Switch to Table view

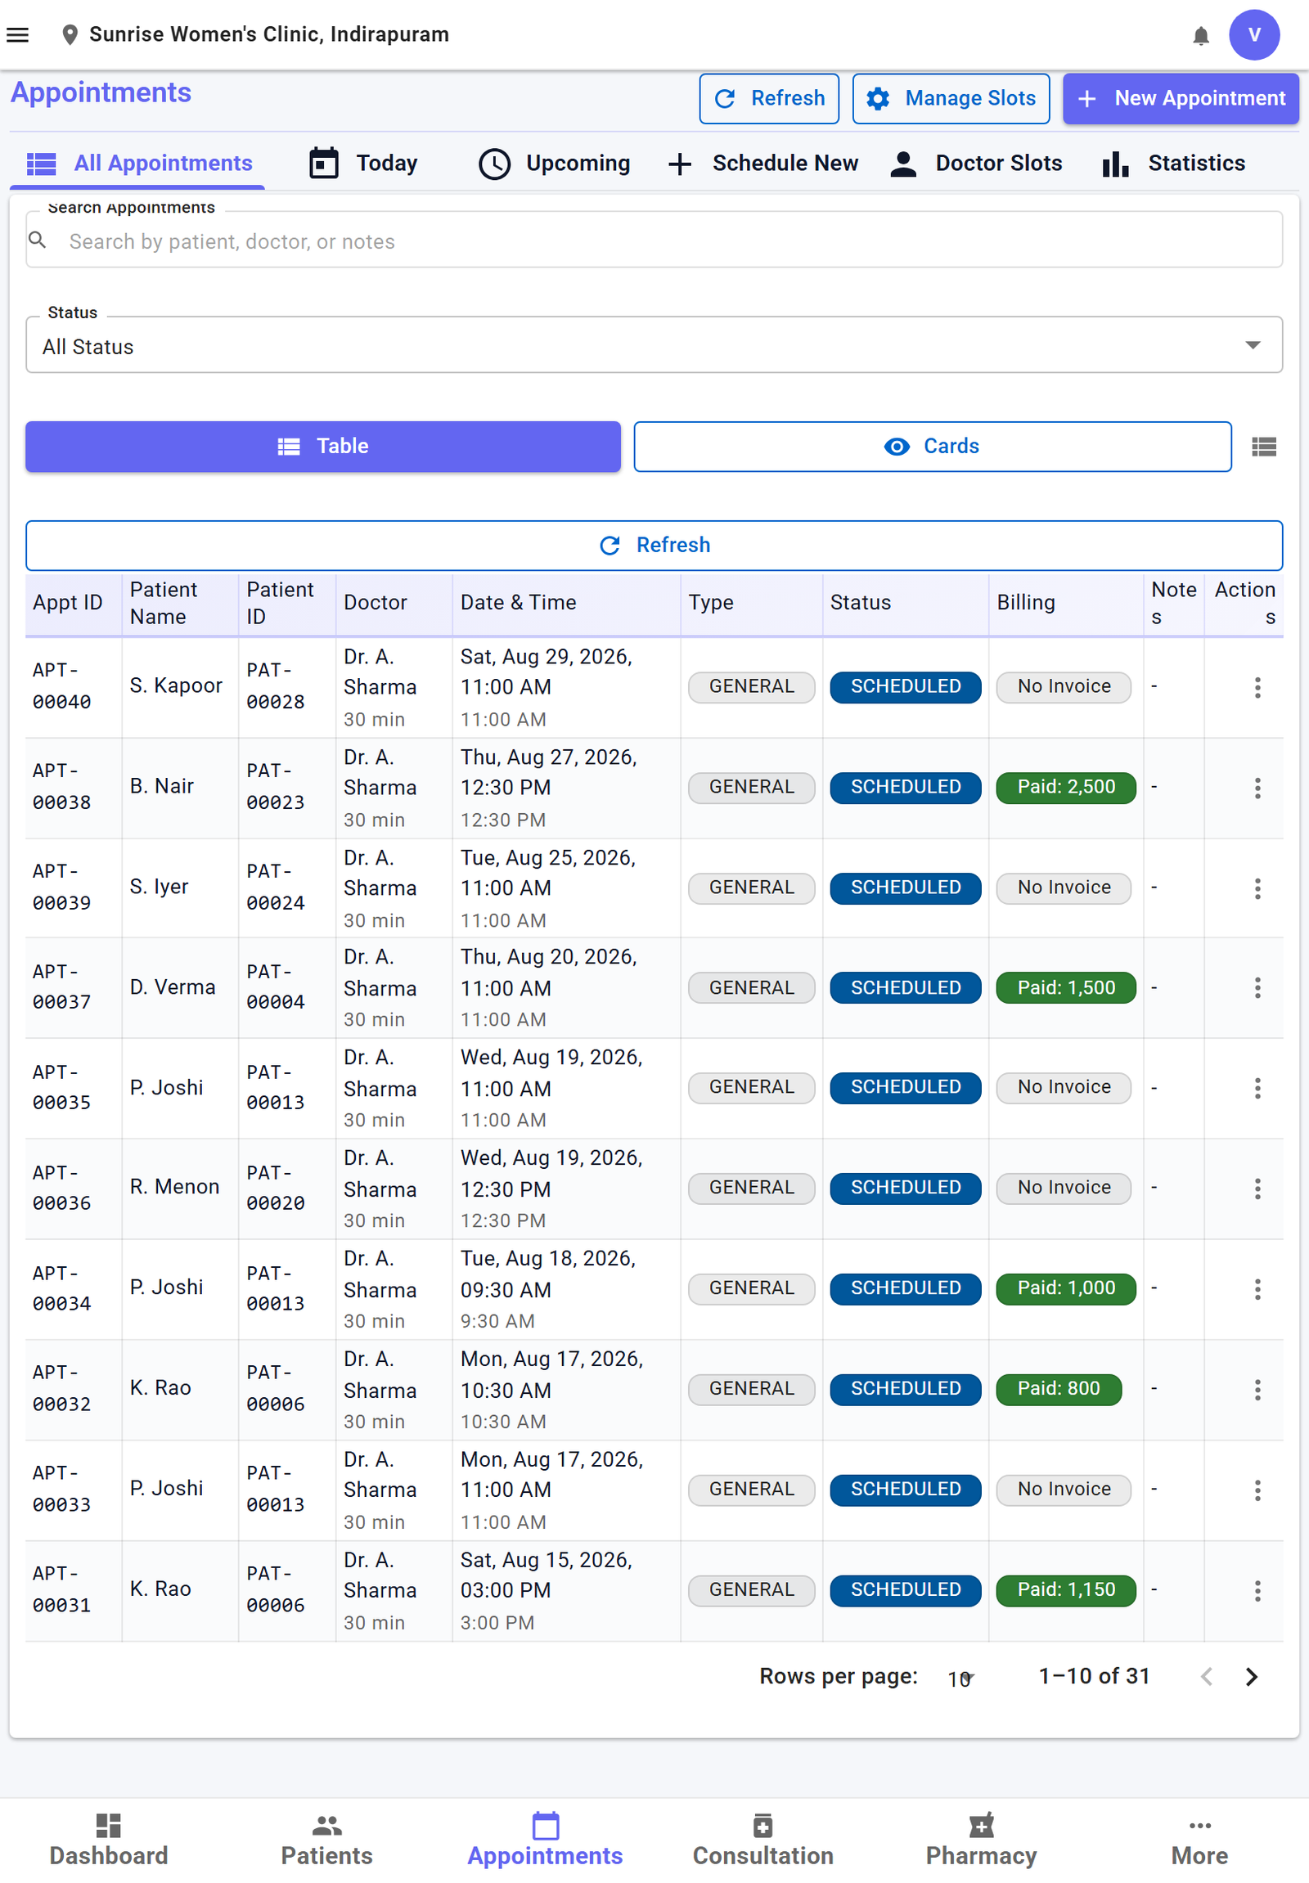pos(323,446)
